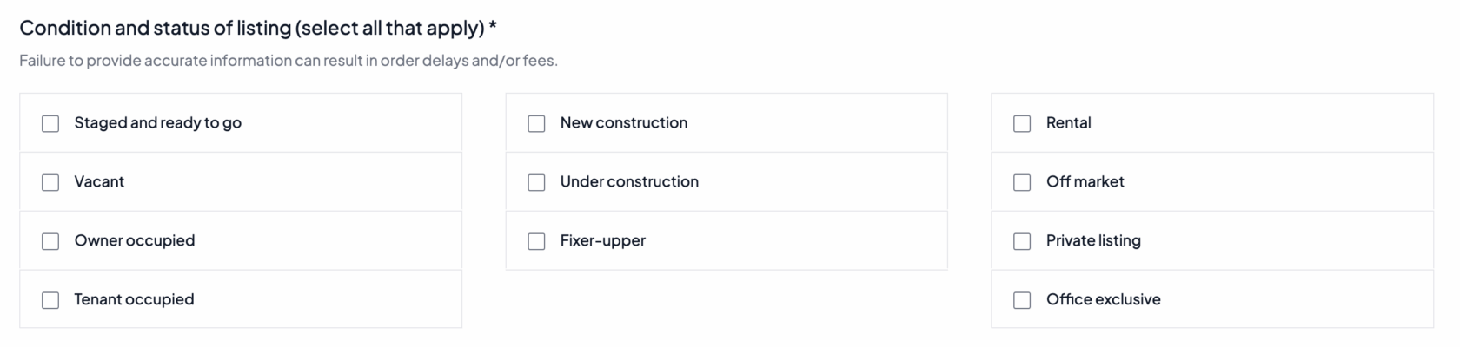Viewport: 1460px width, 347px height.
Task: Click the "Under construction" label text
Action: click(x=629, y=182)
